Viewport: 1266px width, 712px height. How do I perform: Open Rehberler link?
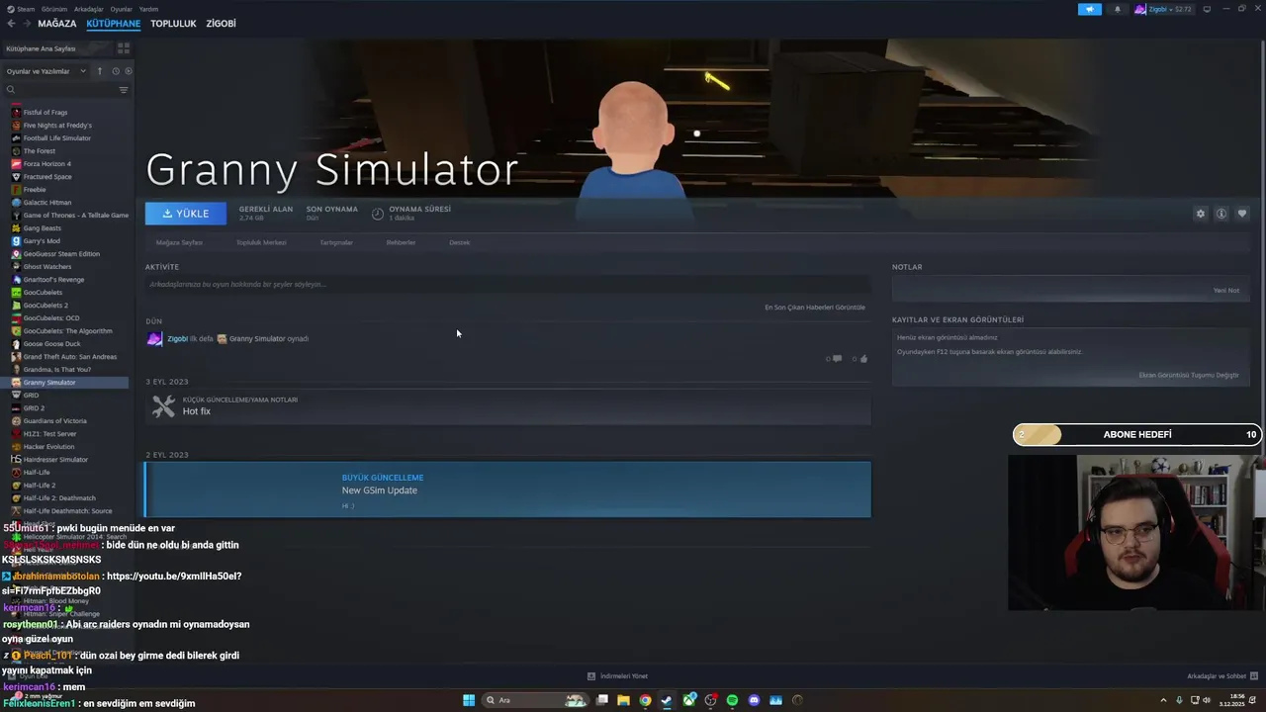click(401, 242)
